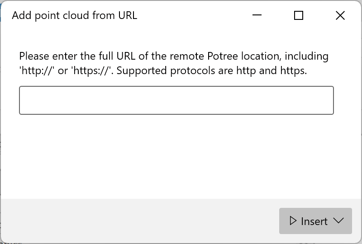
Task: Click the blank area below the URL field
Action: (176, 154)
